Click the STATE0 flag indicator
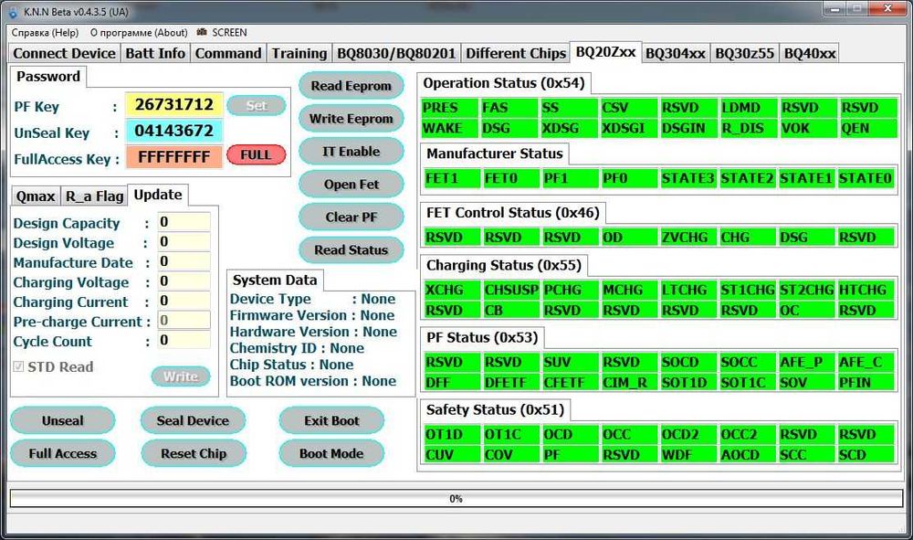Screen dimensions: 913x540 coord(866,178)
